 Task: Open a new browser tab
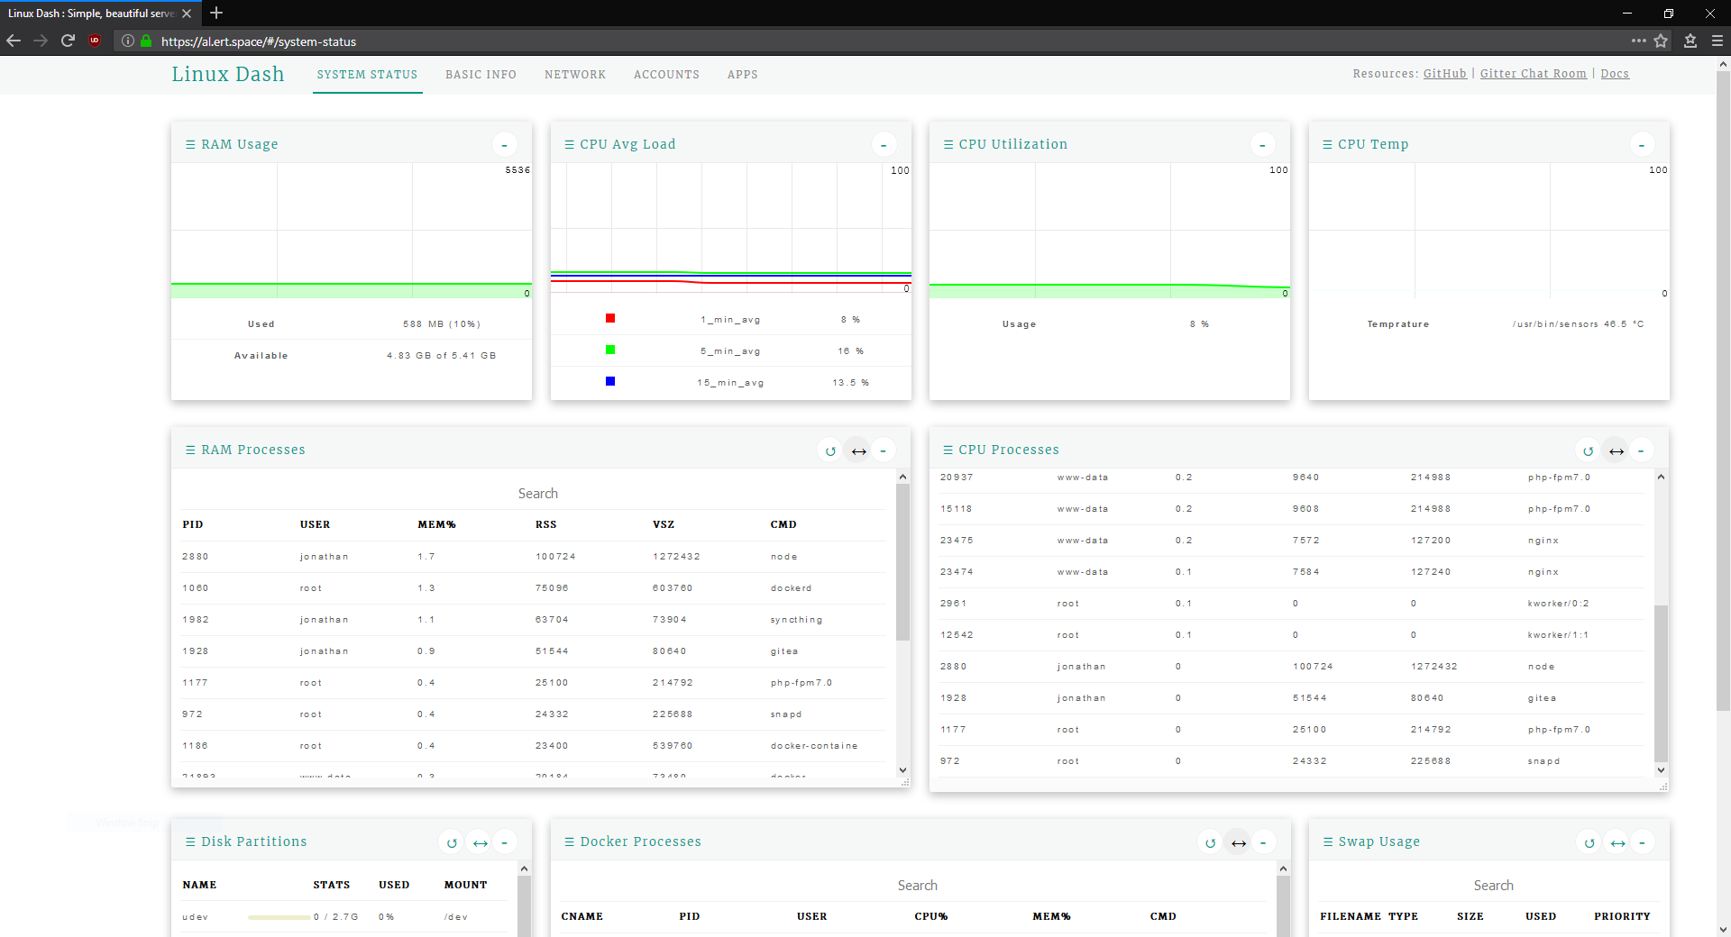coord(216,13)
